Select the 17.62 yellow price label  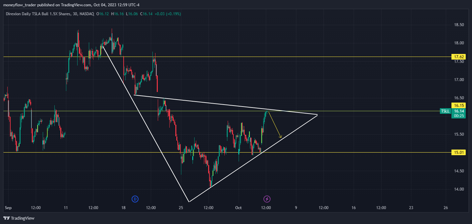(459, 57)
